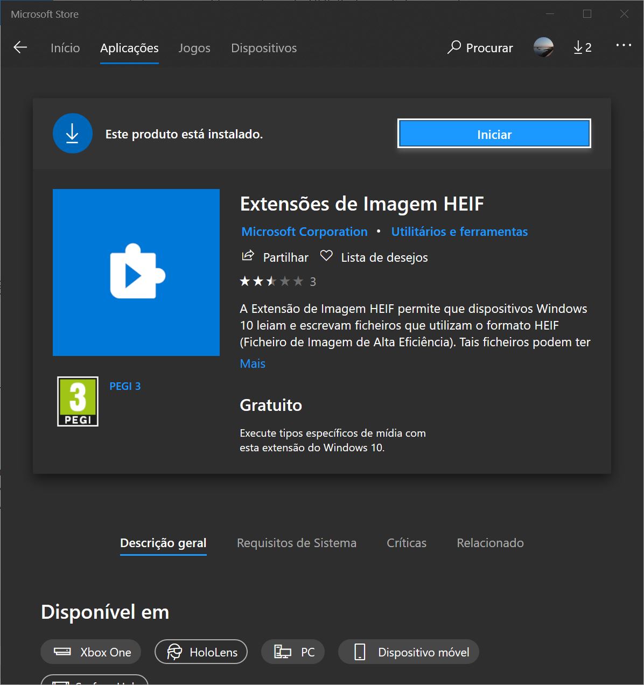Screen dimensions: 644x685
Task: Open the search magnifier icon
Action: coord(454,47)
